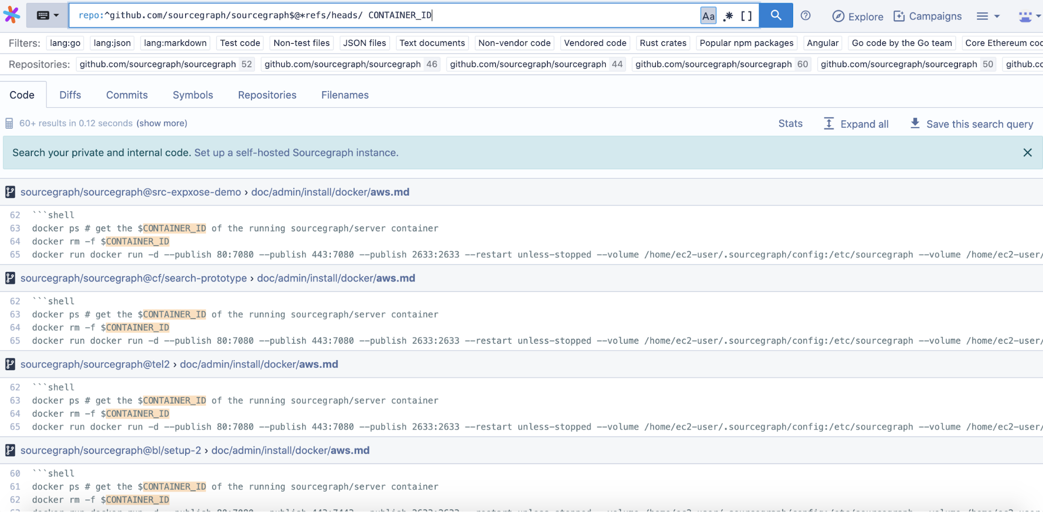Toggle regular expression search button
This screenshot has height=512, width=1043.
(728, 16)
